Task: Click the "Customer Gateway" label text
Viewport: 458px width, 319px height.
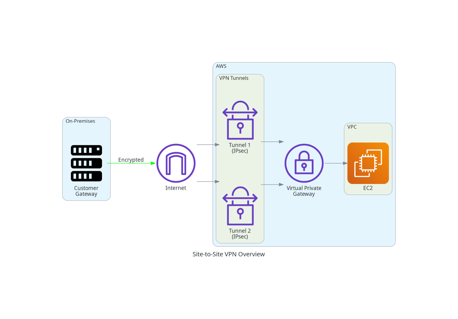Action: tap(86, 191)
